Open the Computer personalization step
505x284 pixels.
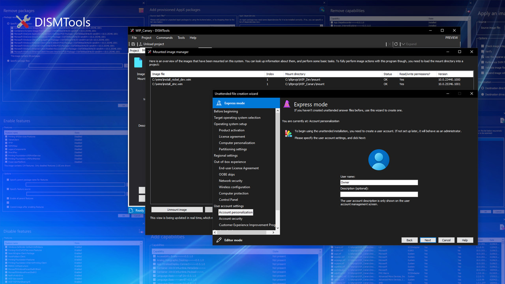tap(237, 143)
